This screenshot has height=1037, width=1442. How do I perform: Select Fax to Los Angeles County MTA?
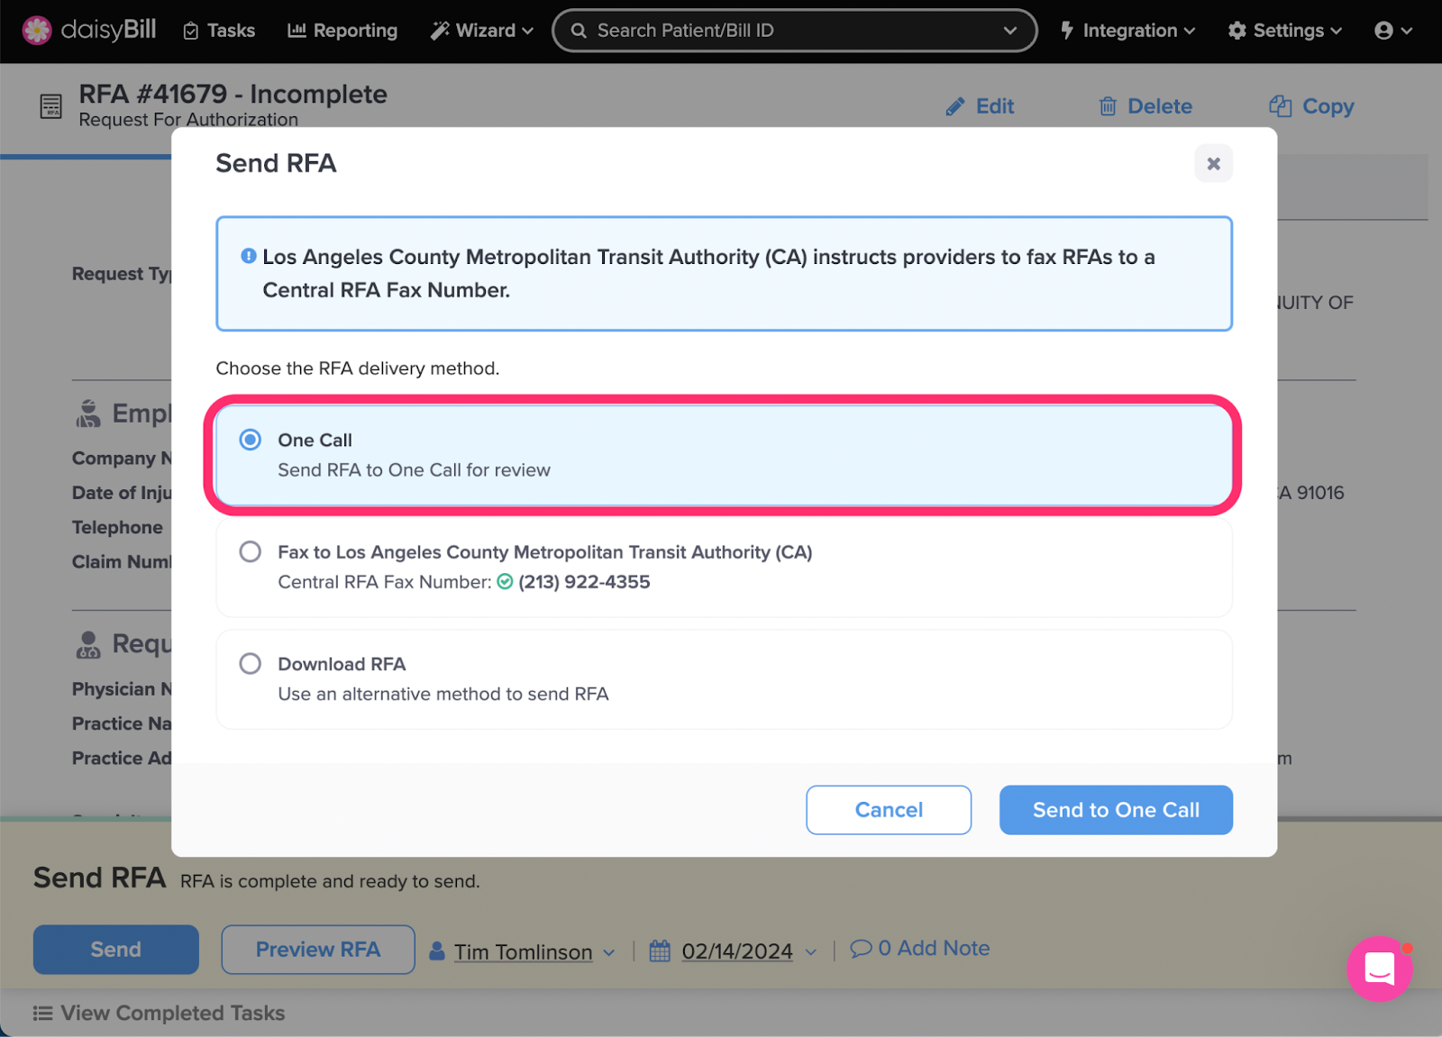pos(724,567)
